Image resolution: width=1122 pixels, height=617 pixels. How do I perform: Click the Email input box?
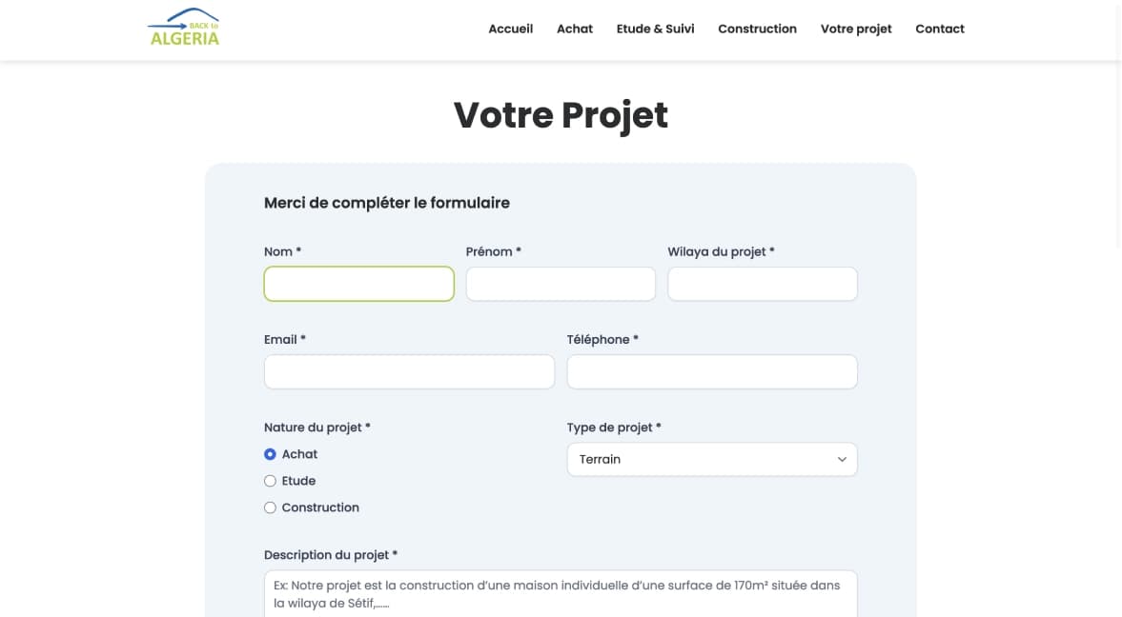[x=409, y=371]
